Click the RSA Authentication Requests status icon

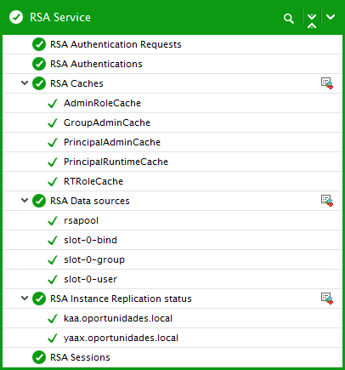[39, 44]
